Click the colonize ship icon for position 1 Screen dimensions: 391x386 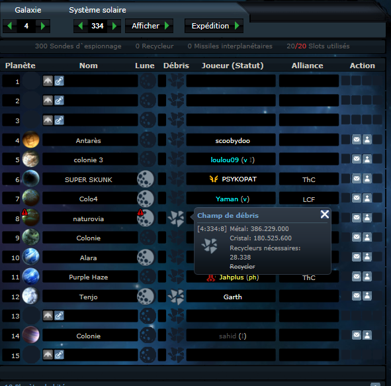pos(48,81)
